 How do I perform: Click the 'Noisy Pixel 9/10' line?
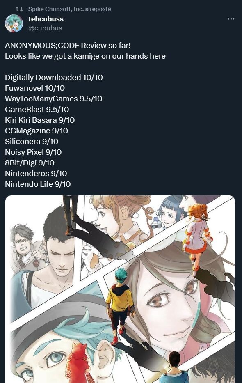[x=33, y=152]
